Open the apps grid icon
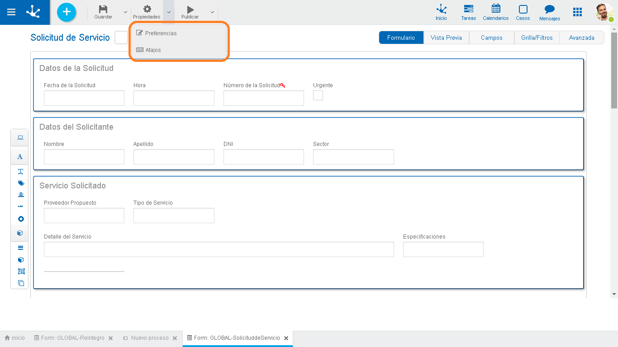The height and width of the screenshot is (347, 618). tap(577, 12)
